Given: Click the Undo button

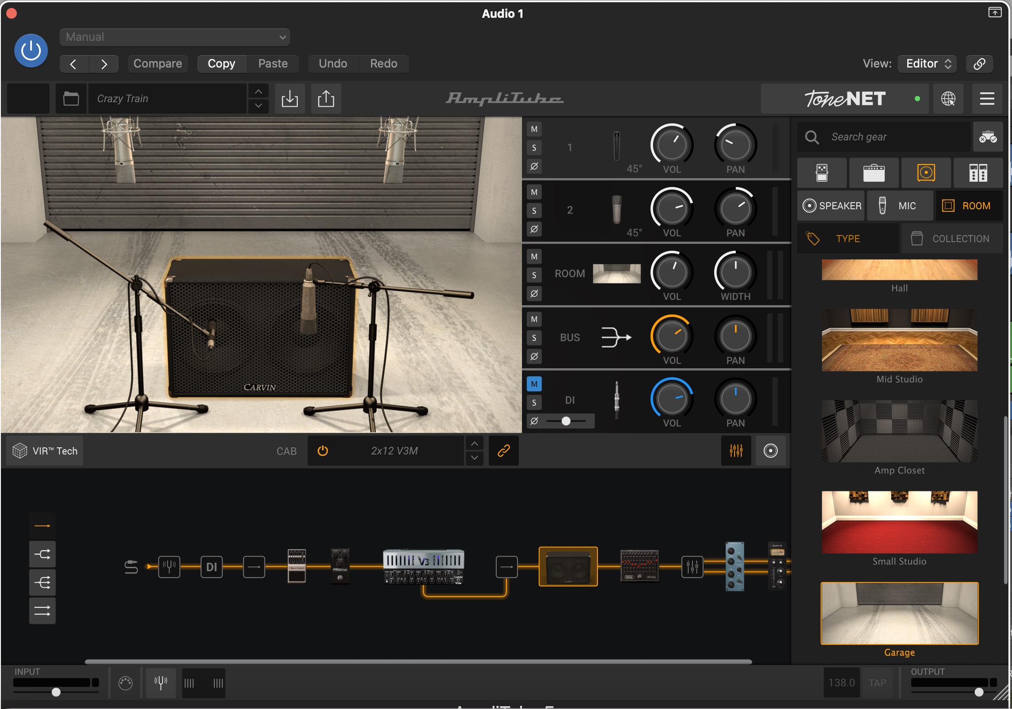Looking at the screenshot, I should point(333,64).
